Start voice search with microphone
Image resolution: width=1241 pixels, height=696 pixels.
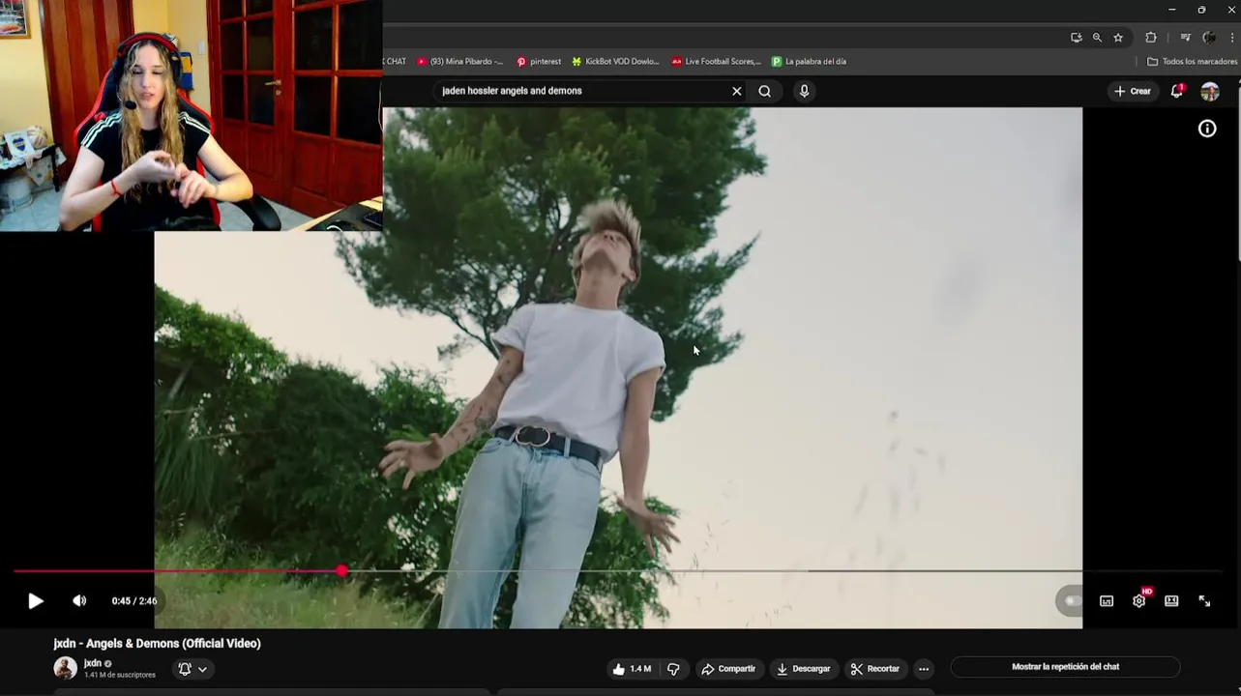804,91
